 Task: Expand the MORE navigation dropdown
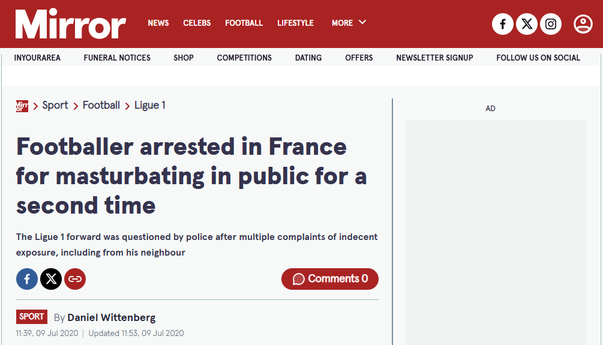click(x=349, y=23)
